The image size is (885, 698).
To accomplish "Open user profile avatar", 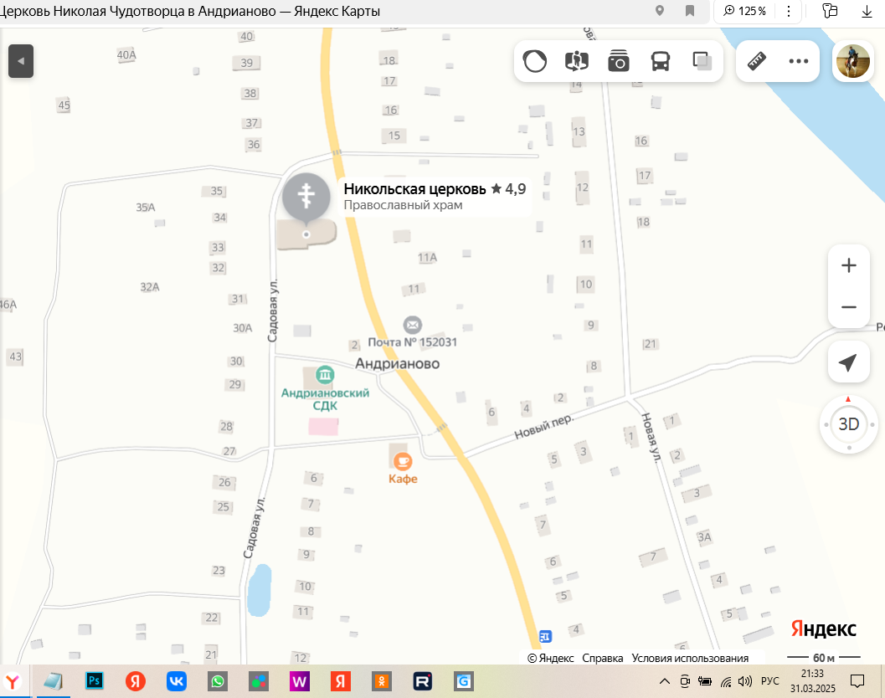I will click(x=852, y=61).
